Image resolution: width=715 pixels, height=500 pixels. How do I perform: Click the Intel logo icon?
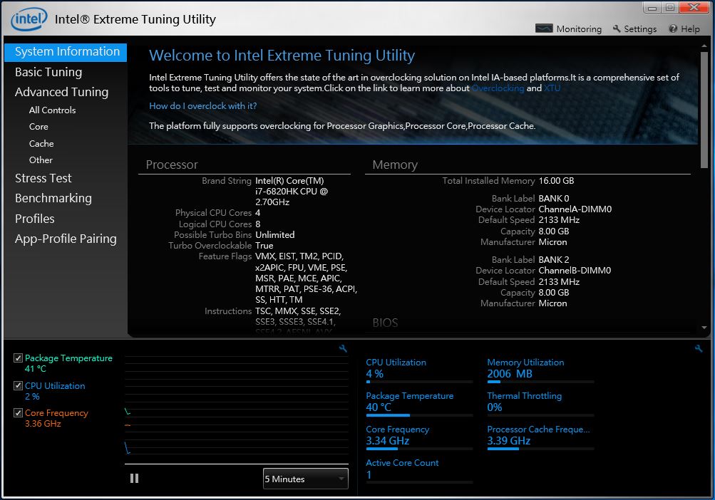[29, 19]
